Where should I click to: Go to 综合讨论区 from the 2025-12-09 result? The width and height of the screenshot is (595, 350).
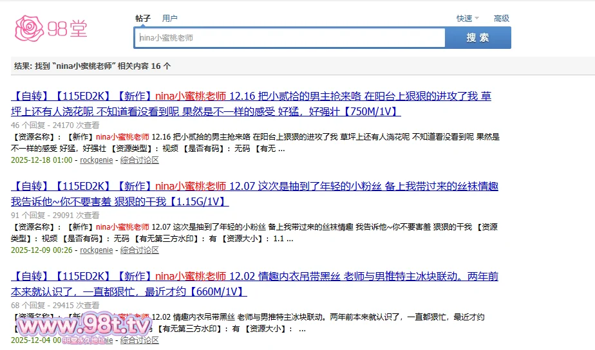(x=139, y=250)
